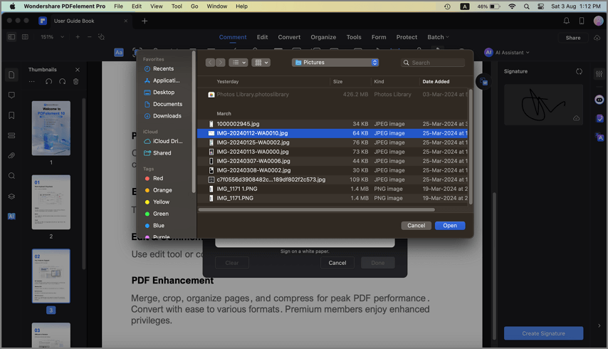Viewport: 608px width, 349px height.
Task: Select the saved signature preview
Action: 543,105
